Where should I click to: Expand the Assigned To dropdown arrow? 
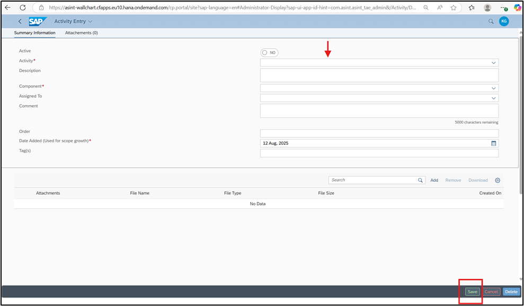click(494, 98)
